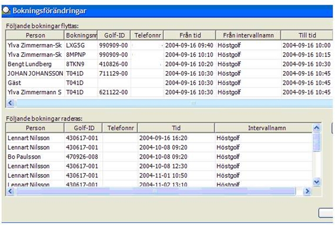Click the Bokningsnr column header
335x225 pixels.
(81, 35)
